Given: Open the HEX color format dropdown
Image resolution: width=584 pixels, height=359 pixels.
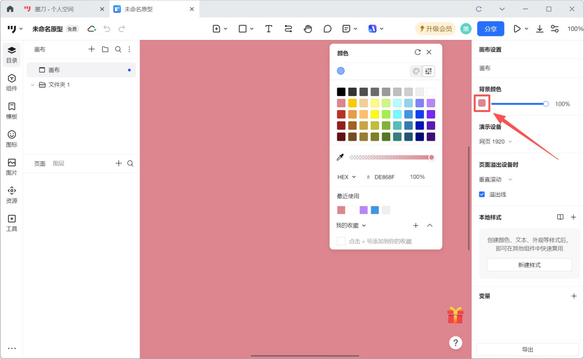Looking at the screenshot, I should (x=347, y=177).
